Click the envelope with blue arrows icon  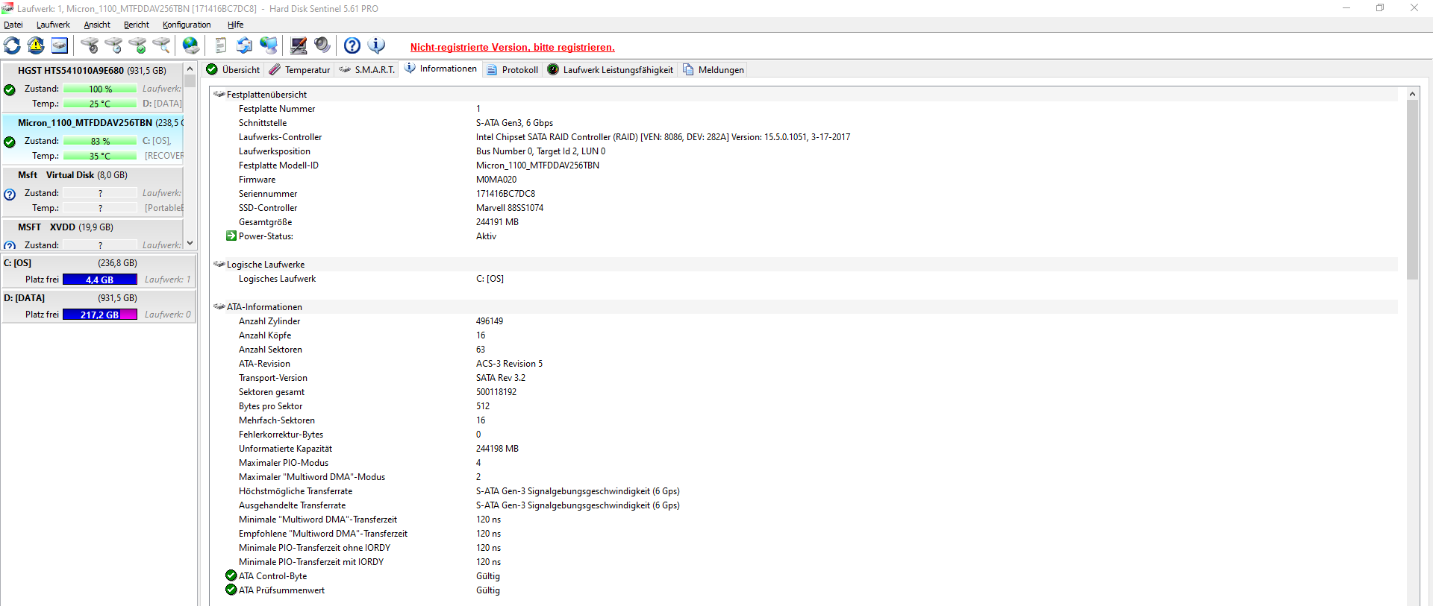[x=245, y=45]
